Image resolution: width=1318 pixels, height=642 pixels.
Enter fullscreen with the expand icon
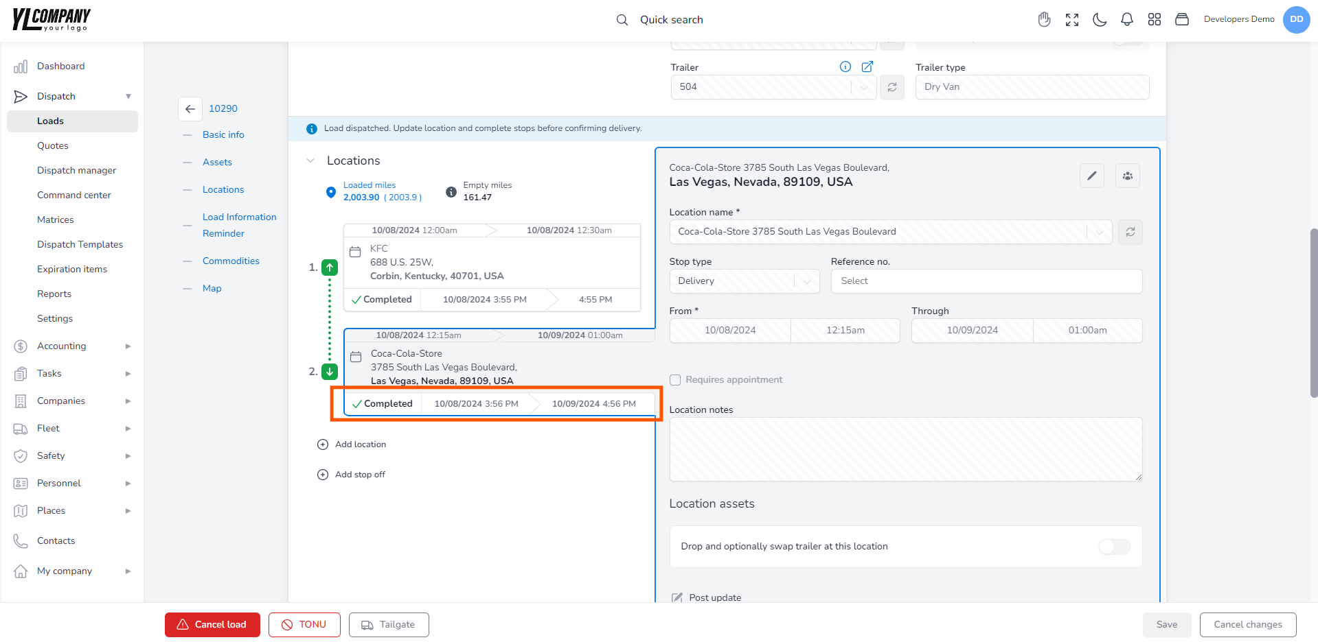click(1072, 20)
